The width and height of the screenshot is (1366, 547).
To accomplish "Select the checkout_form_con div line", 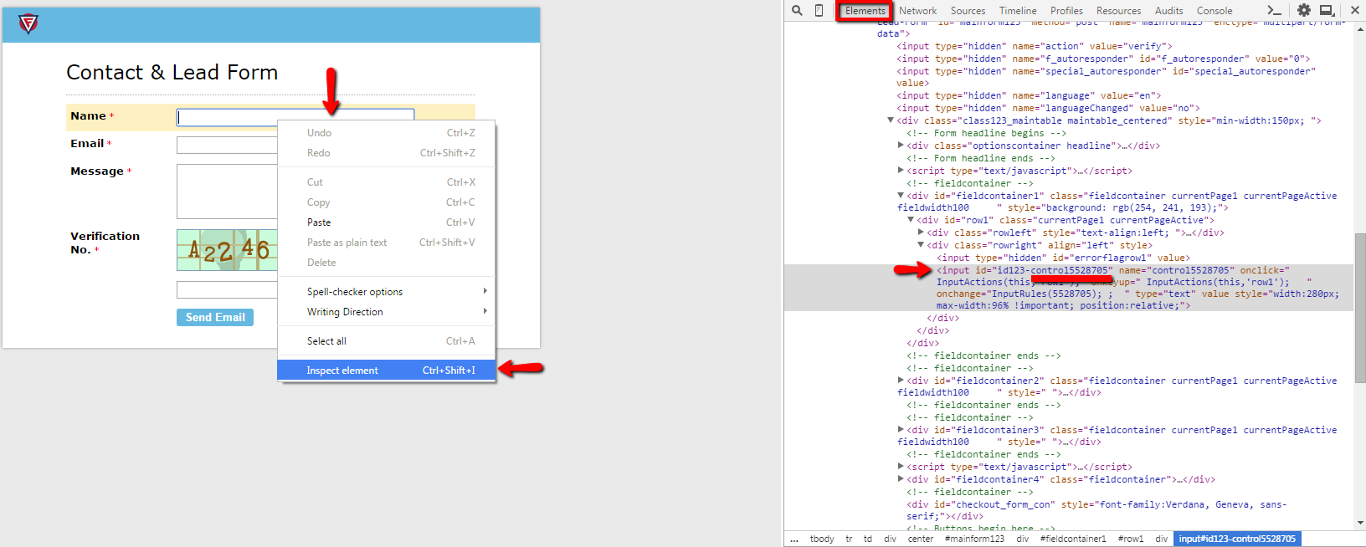I will (1096, 510).
